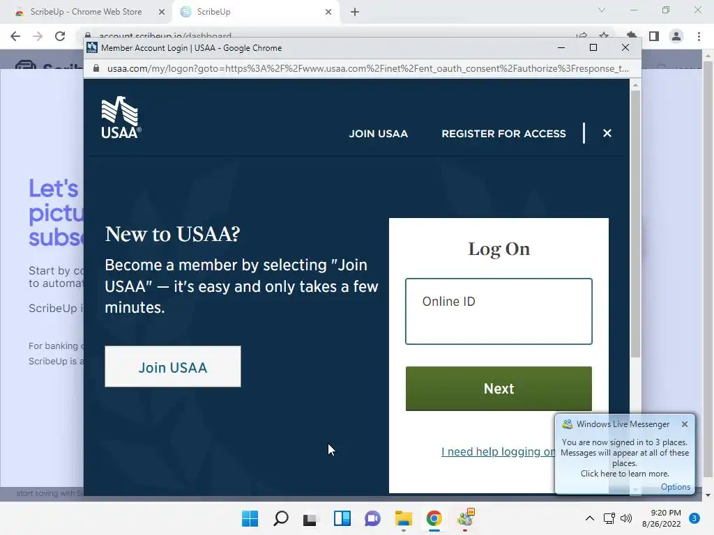Click the USAA popup scrollbar up arrow
714x535 pixels.
point(635,85)
